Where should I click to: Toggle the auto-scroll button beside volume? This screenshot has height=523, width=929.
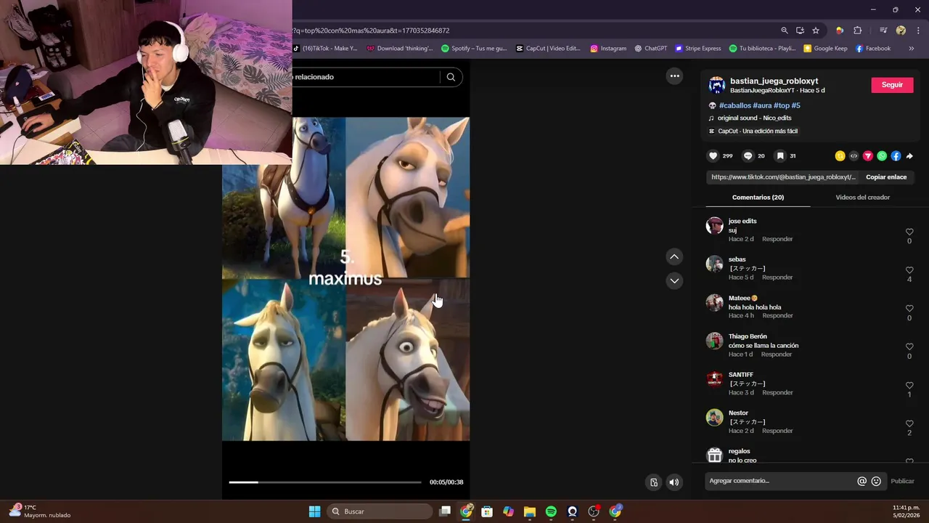coord(654,482)
